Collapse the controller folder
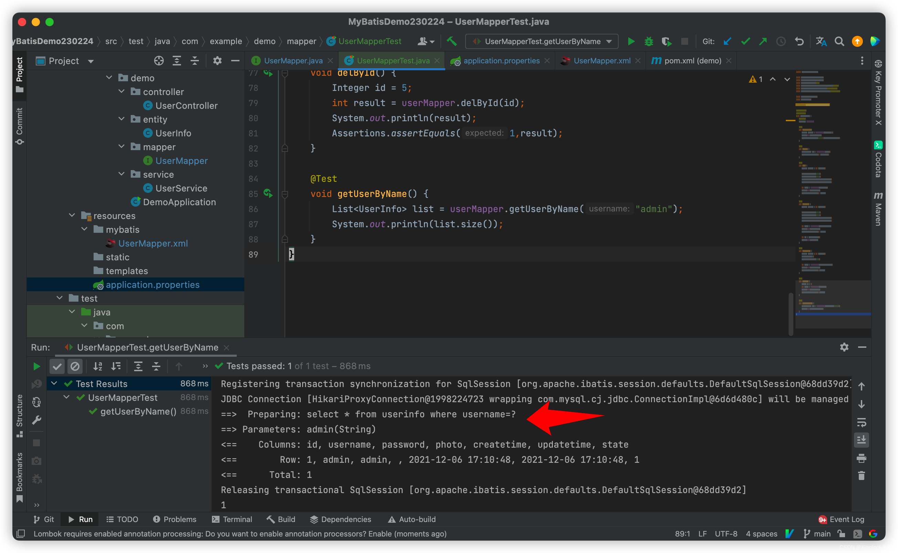 click(122, 92)
